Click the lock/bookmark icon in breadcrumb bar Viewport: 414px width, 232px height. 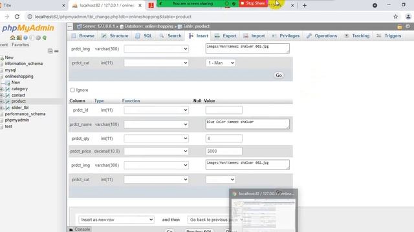400,26
